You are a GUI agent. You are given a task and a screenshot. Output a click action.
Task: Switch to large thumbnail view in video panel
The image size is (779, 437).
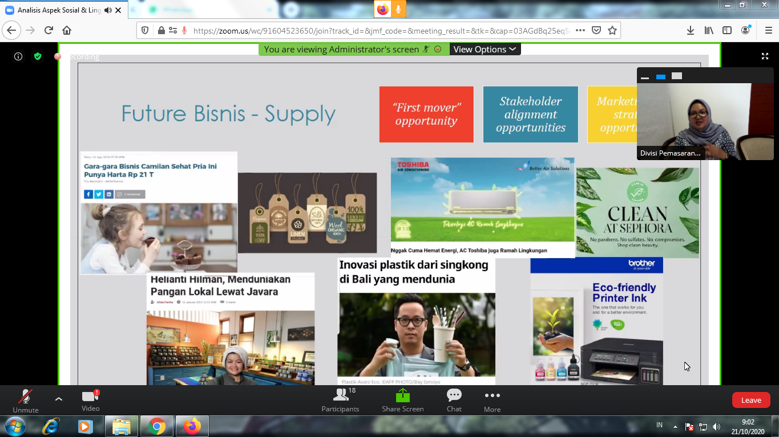point(677,76)
